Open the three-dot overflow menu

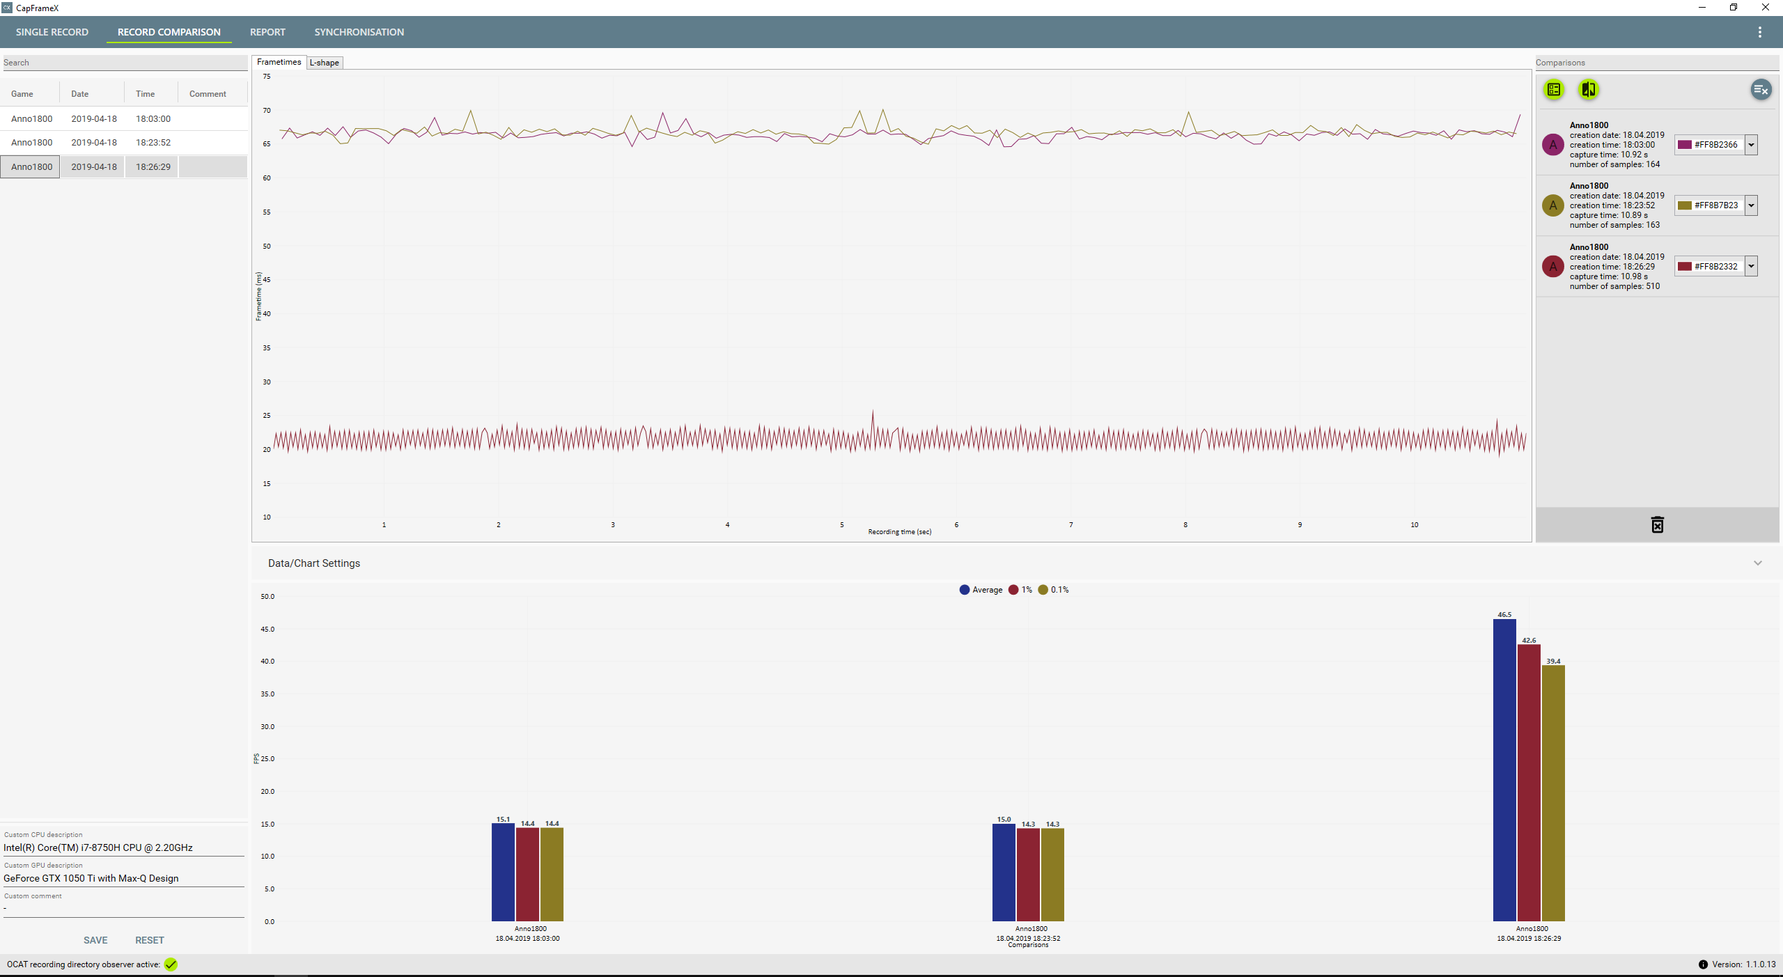pos(1759,32)
